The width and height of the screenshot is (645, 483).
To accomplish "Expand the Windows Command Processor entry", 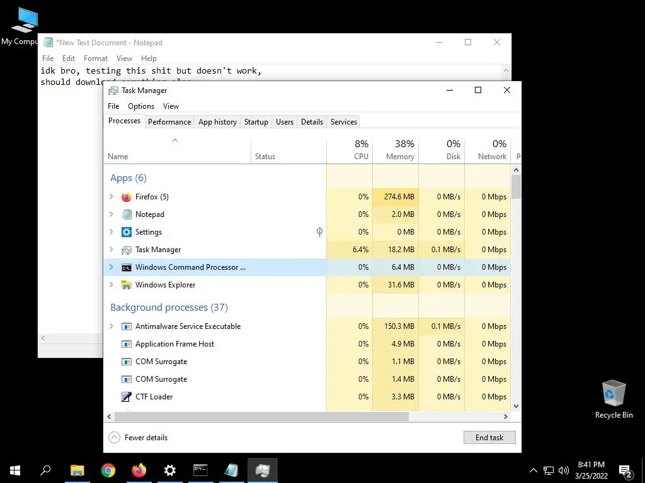I will [111, 267].
